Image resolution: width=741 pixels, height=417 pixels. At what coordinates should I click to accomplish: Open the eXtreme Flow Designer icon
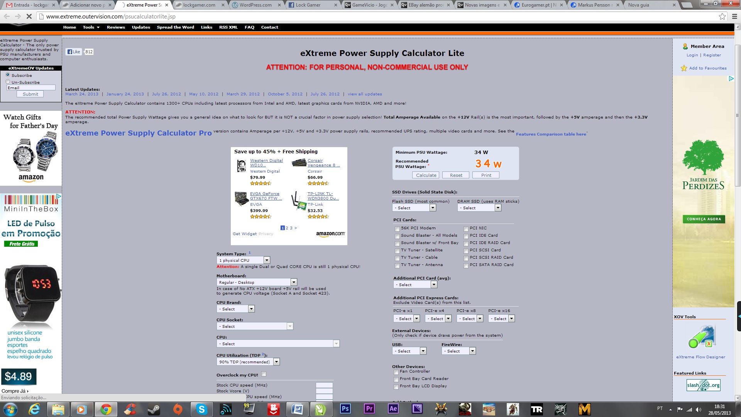[x=700, y=338]
